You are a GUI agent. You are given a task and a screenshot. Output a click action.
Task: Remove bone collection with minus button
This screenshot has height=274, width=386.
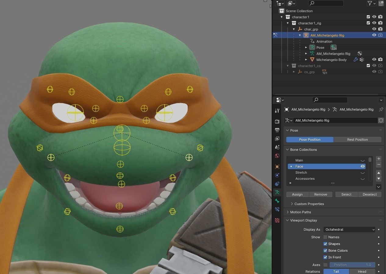pos(379,165)
